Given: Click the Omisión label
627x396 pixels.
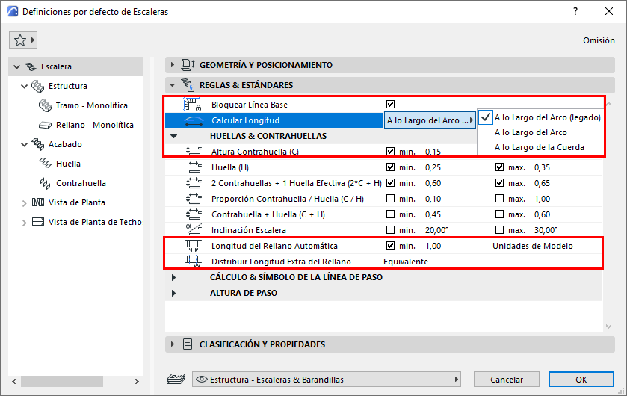Looking at the screenshot, I should tap(599, 40).
